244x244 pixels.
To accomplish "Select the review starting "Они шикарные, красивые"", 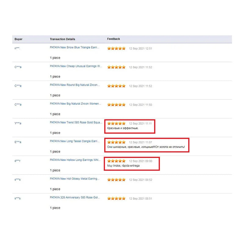I will [x=146, y=147].
